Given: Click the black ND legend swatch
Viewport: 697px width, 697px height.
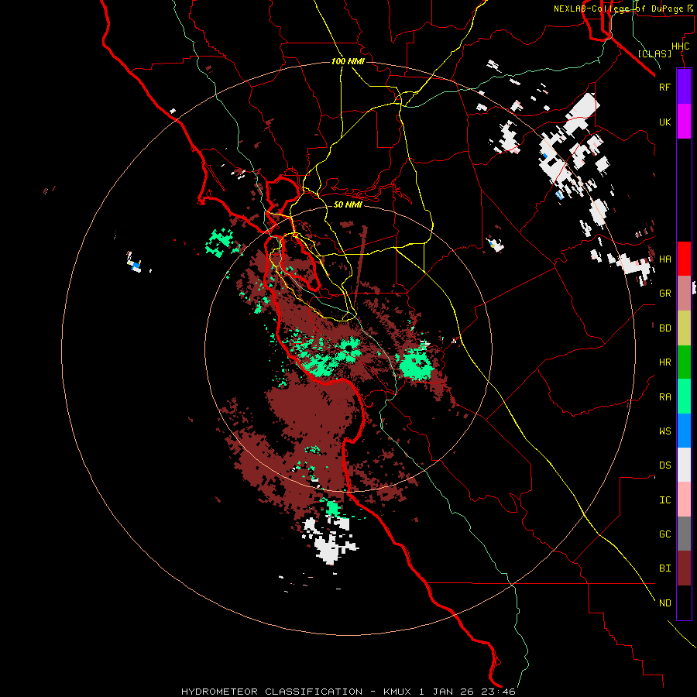Looking at the screenshot, I should pos(684,603).
